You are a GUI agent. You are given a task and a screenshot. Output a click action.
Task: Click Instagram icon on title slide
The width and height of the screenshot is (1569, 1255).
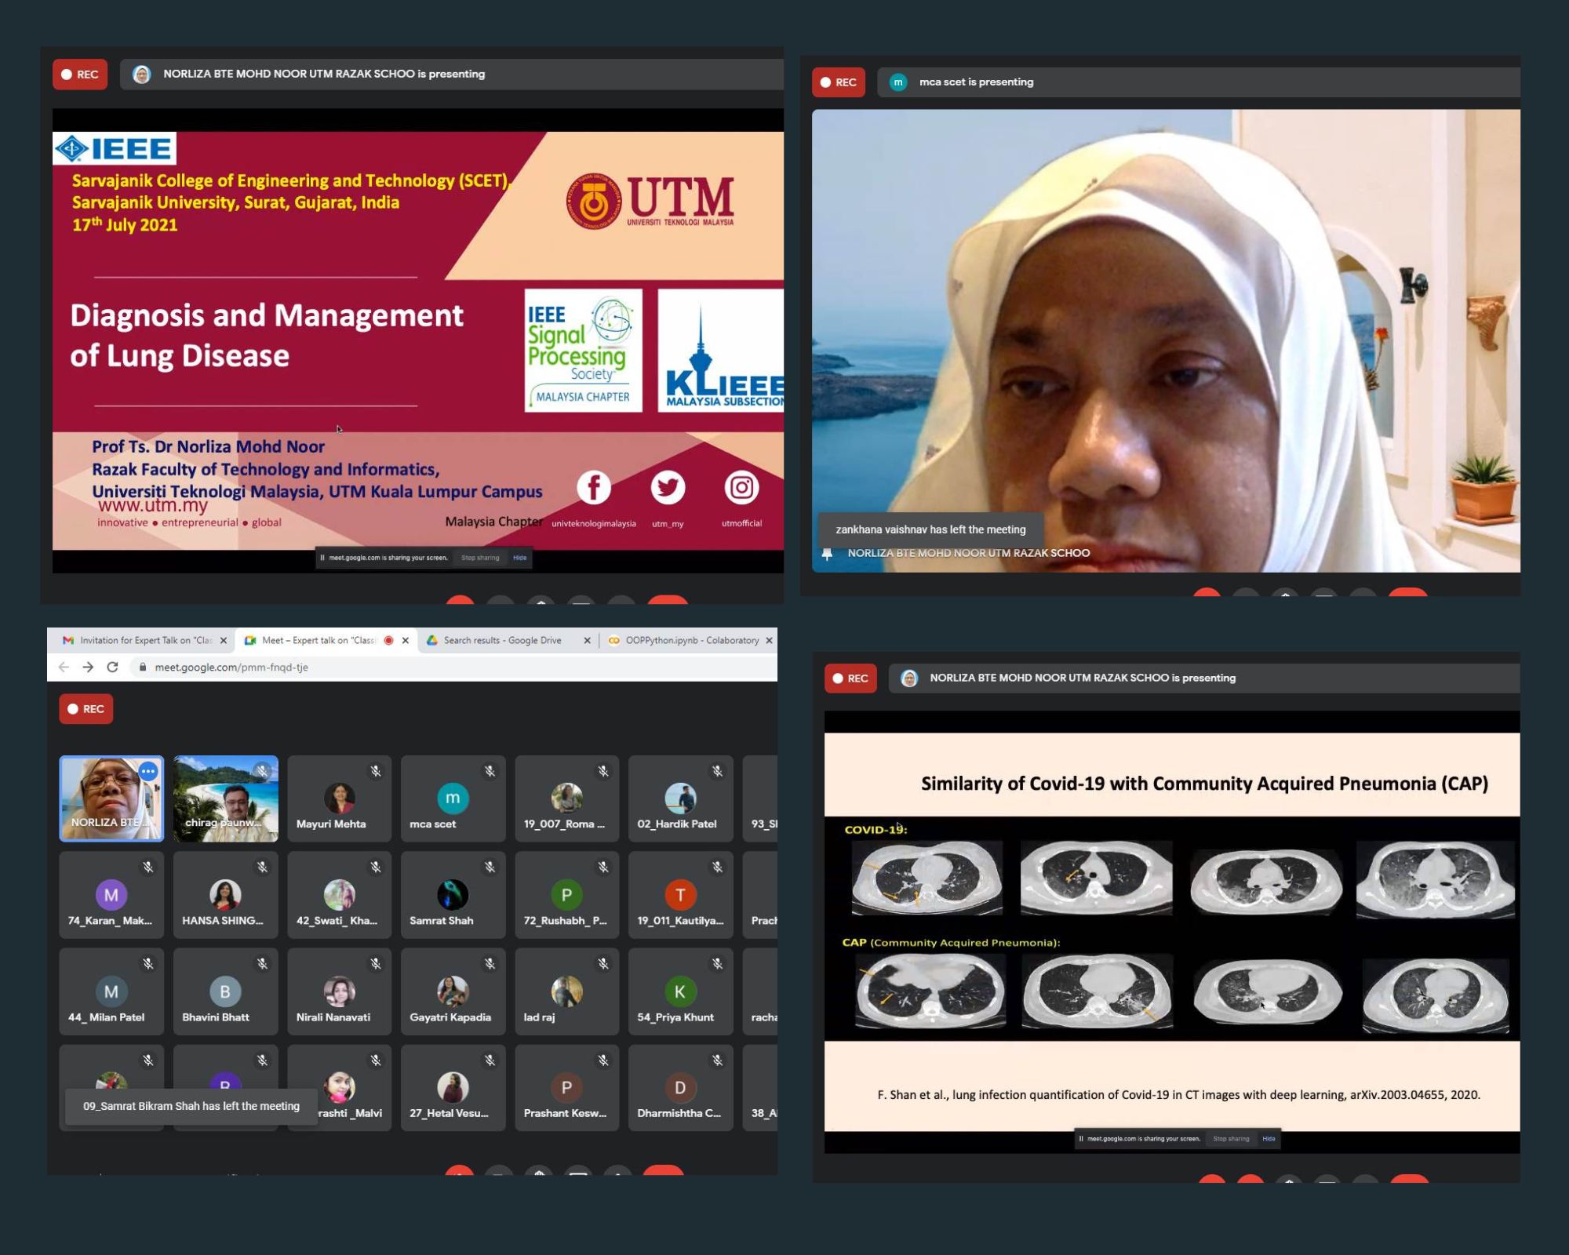point(741,488)
